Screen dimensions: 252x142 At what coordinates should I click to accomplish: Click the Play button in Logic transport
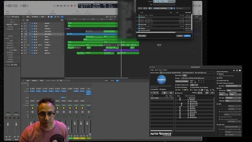(x=68, y=6)
